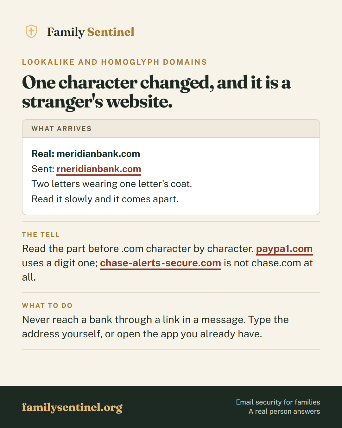The height and width of the screenshot is (428, 342).
Task: Click the "Read the part before .com" sentence
Action: (138, 249)
